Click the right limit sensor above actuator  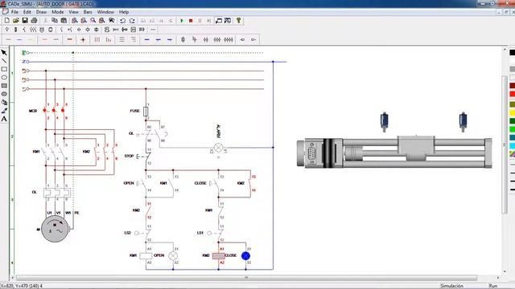(463, 121)
